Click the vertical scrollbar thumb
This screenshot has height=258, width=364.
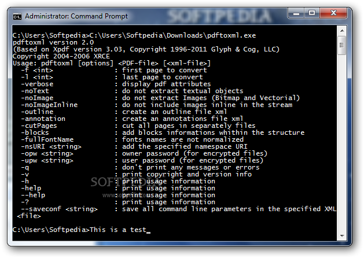[341, 45]
